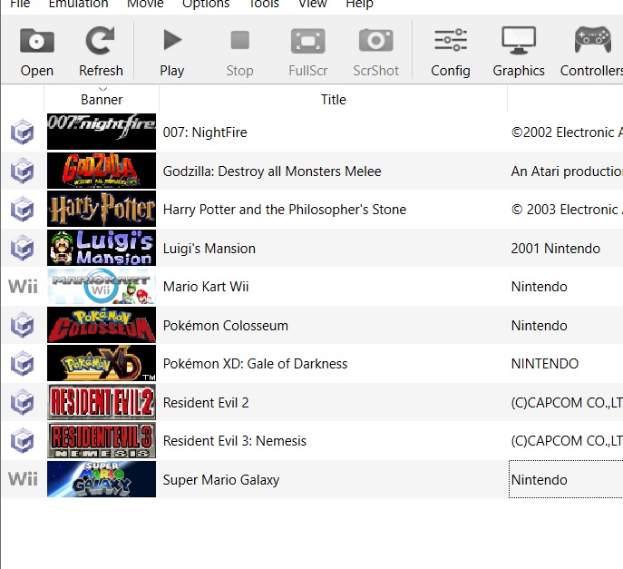The image size is (623, 569).
Task: Open Controllers settings
Action: 591,52
